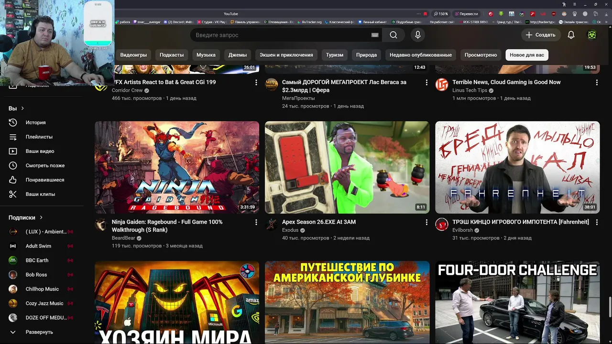Open on-screen keyboard in search box
612x344 pixels.
tap(375, 35)
